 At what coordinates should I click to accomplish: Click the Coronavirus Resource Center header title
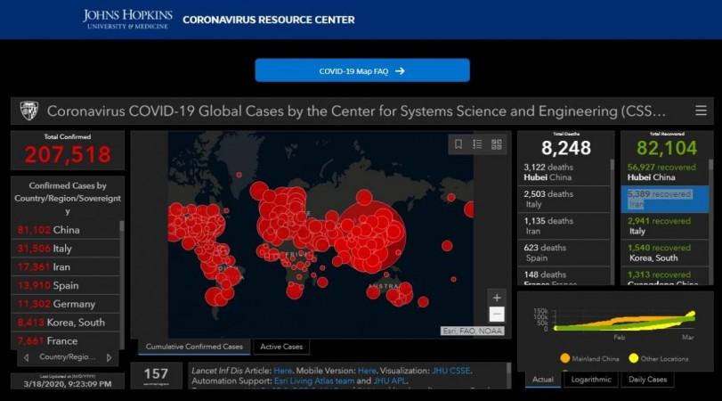[269, 20]
